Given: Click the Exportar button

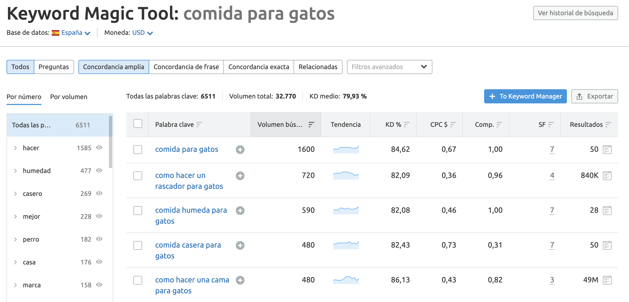Looking at the screenshot, I should [594, 96].
